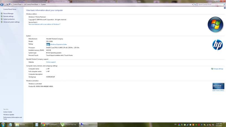226x127 pixels.
Task: Click the EN language indicator in tray
Action: click(175, 124)
